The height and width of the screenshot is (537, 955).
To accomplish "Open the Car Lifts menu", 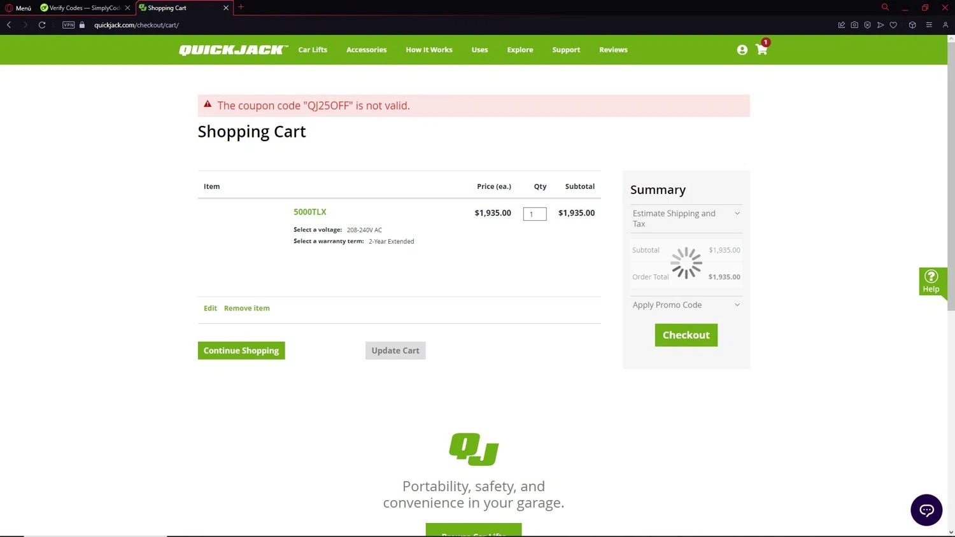I will pos(313,50).
